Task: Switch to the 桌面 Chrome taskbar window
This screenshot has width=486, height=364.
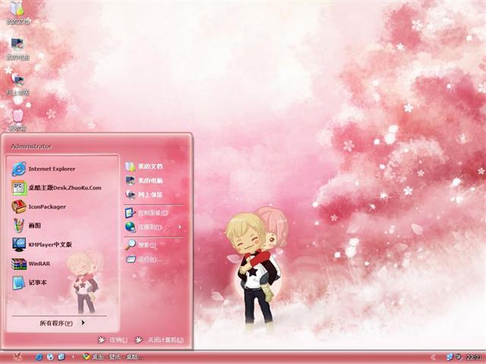Action: [x=113, y=357]
